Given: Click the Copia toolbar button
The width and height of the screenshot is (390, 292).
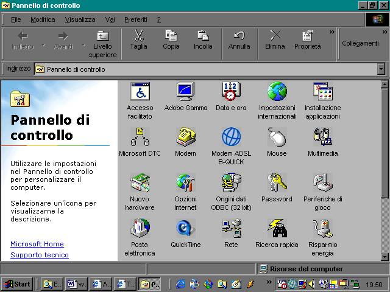Looking at the screenshot, I should coord(171,41).
